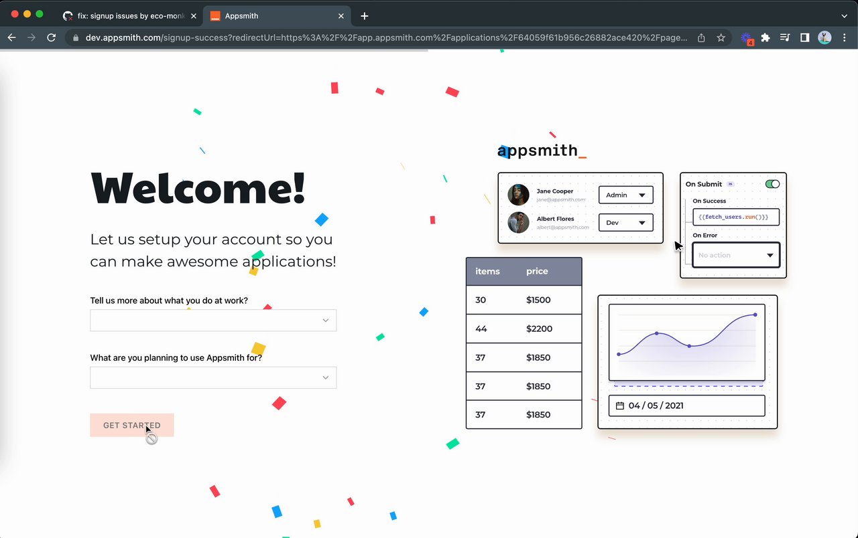Click the GET STARTED button
The height and width of the screenshot is (538, 858).
pyautogui.click(x=132, y=425)
